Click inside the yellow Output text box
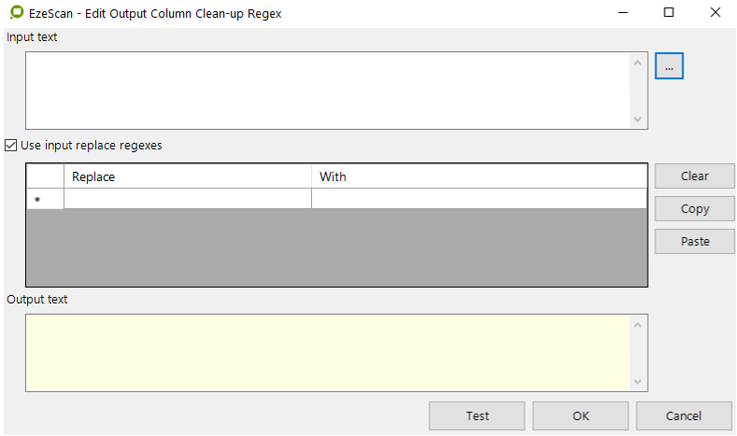Screen dimensions: 737x436 pyautogui.click(x=327, y=352)
